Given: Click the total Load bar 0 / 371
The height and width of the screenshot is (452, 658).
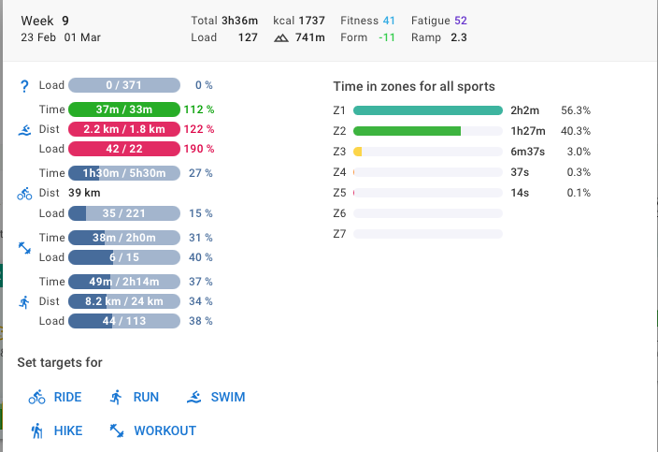Looking at the screenshot, I should [x=123, y=85].
